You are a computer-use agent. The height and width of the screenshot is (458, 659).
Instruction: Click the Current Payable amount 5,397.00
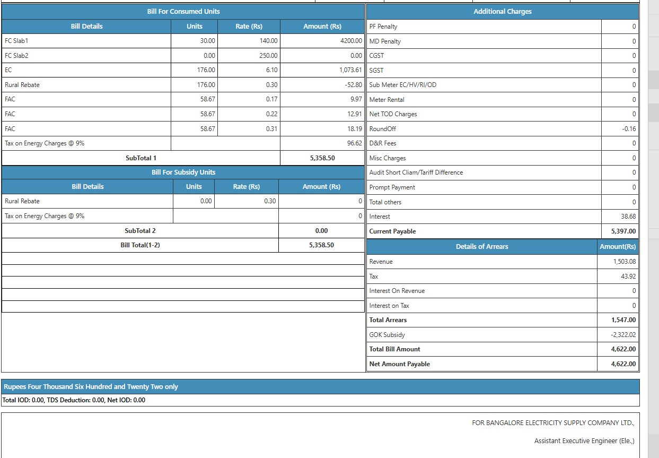click(623, 231)
